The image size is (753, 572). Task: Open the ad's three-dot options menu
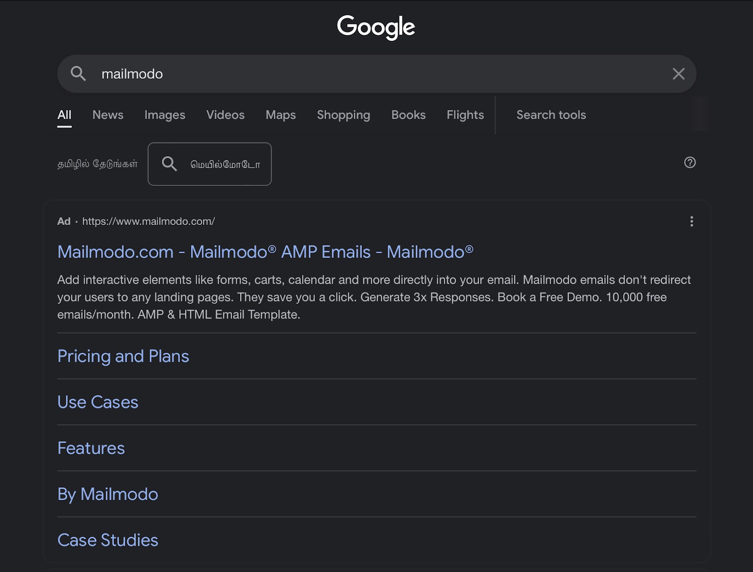[691, 221]
